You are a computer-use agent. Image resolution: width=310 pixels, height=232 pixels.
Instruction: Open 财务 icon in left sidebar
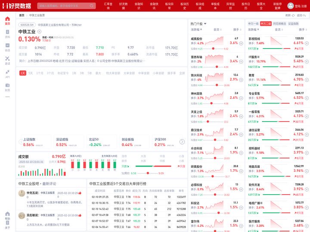(x=7, y=85)
